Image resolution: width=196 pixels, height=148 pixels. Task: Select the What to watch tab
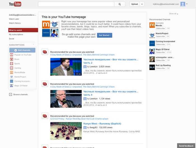[23, 30]
